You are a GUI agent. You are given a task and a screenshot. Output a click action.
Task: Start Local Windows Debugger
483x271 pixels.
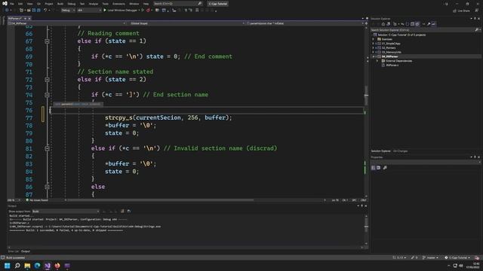pos(121,10)
